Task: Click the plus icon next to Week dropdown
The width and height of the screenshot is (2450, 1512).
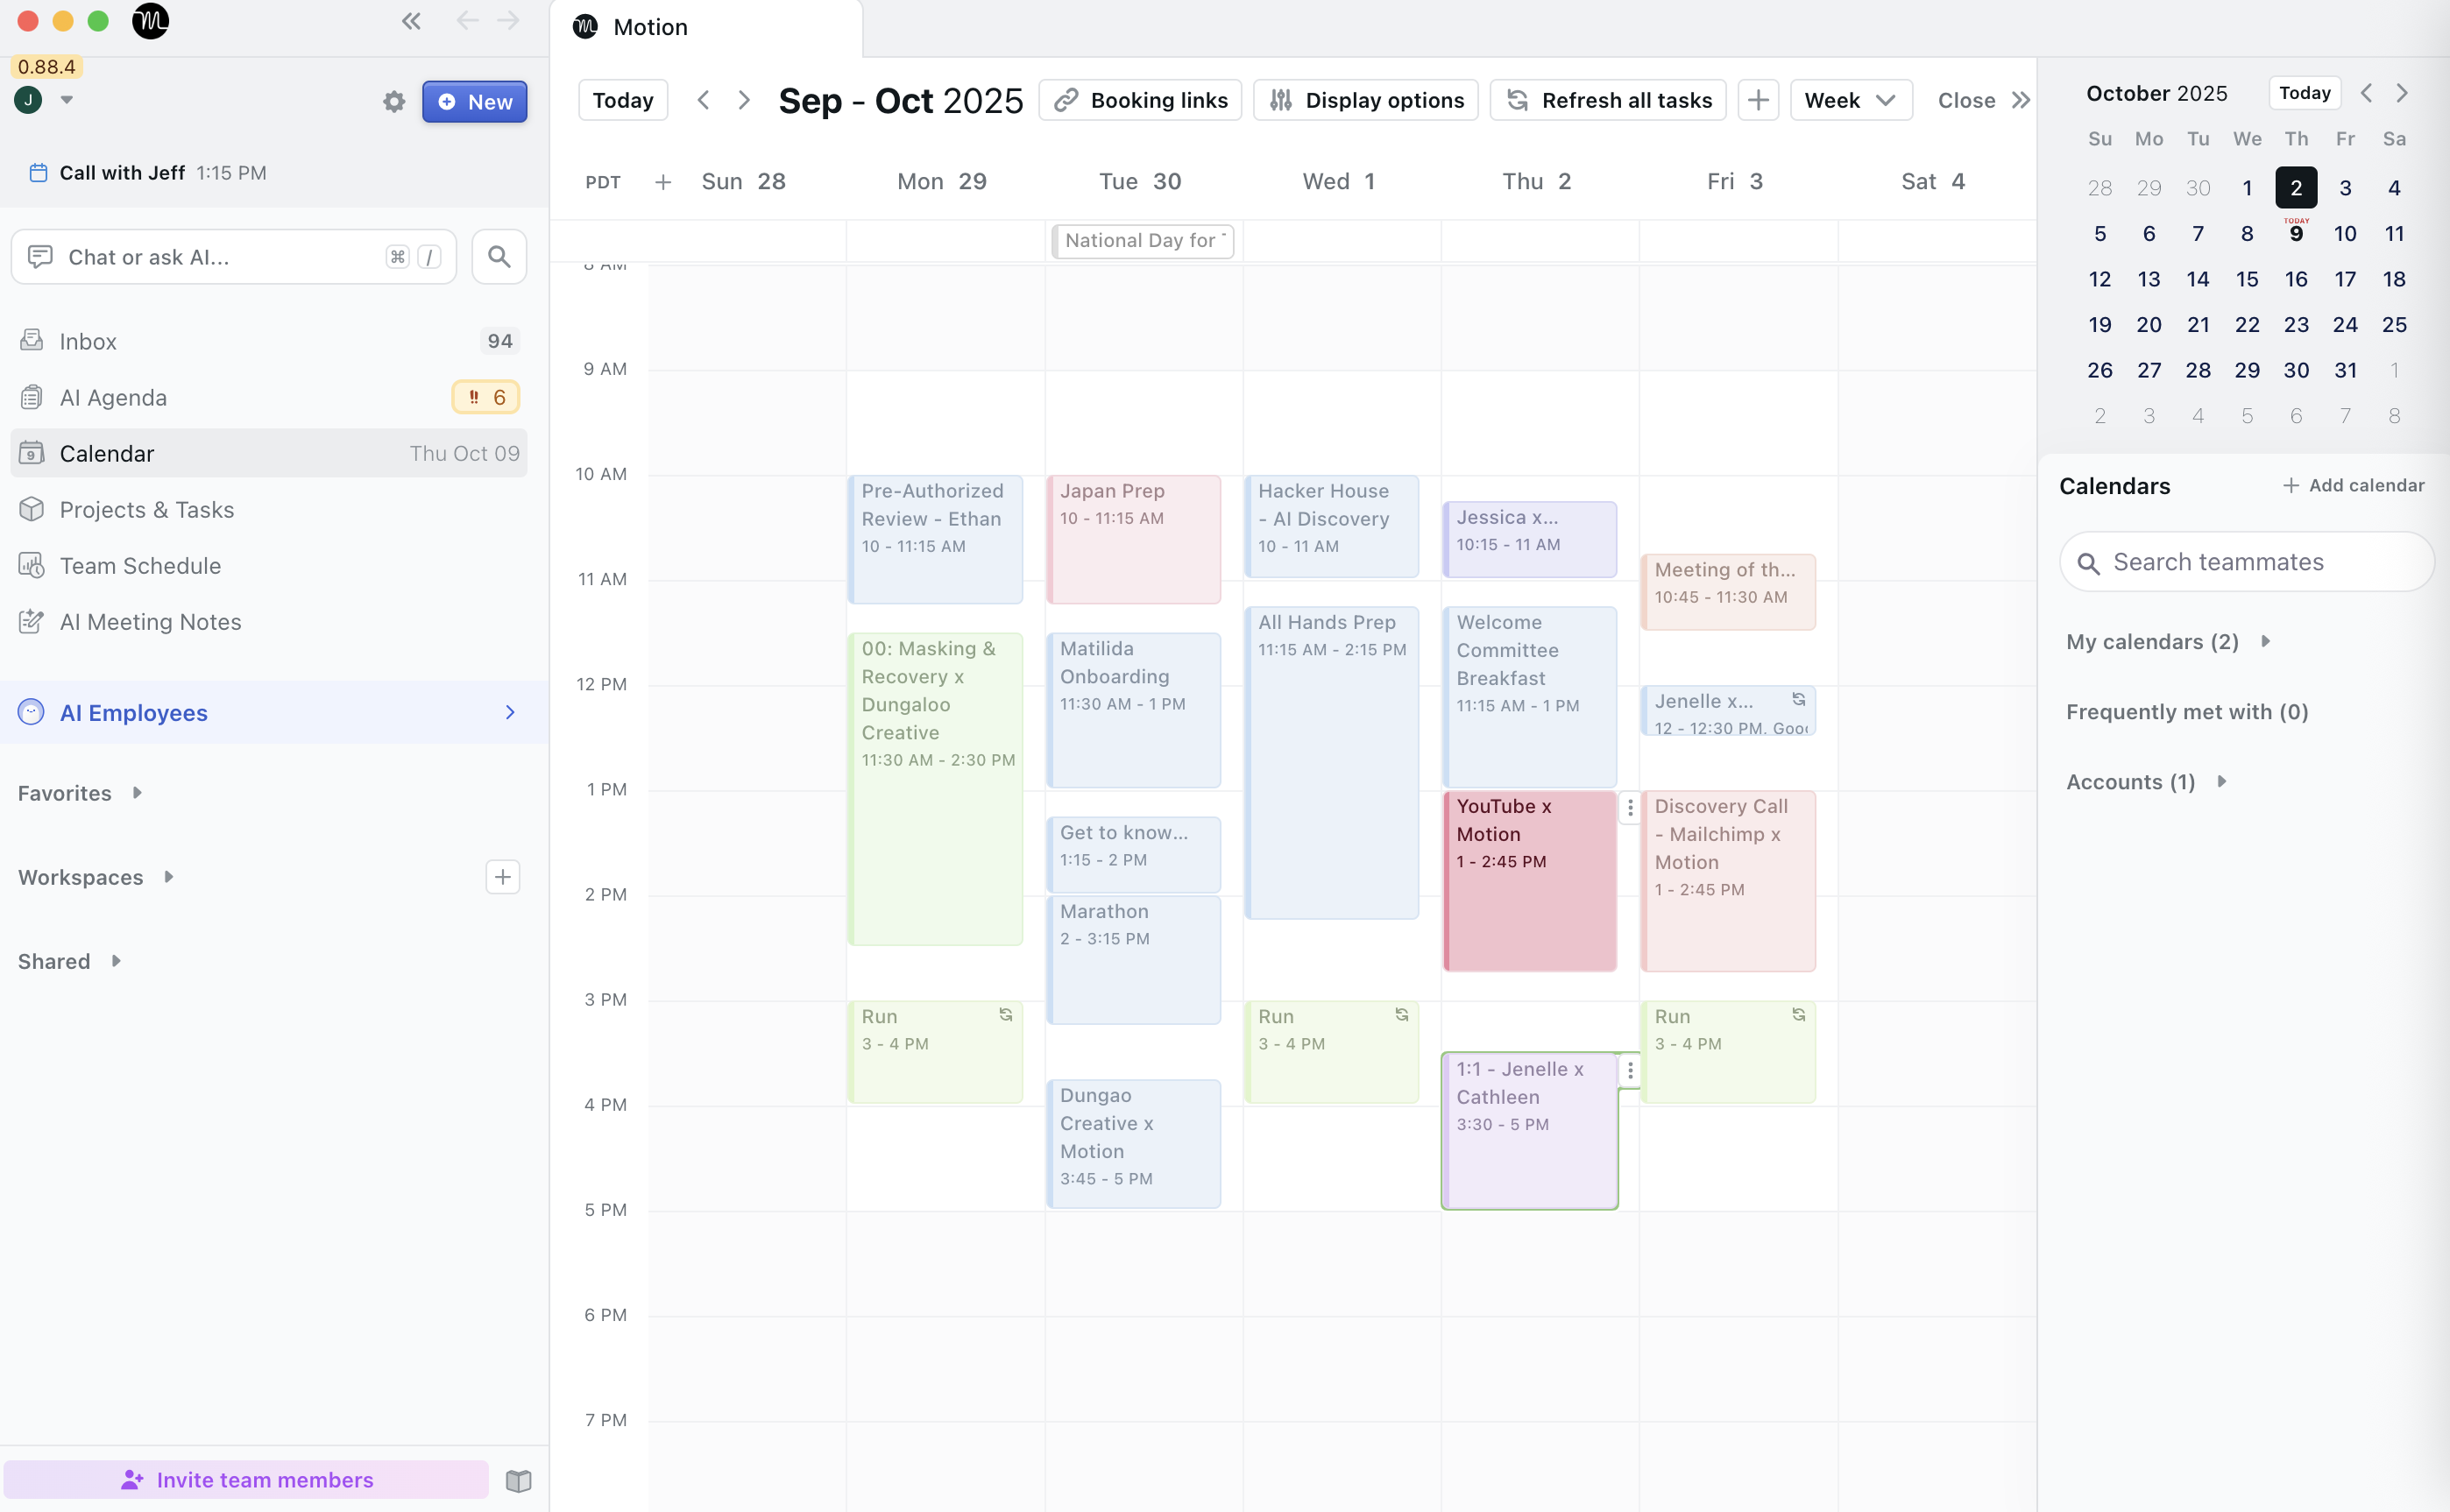Action: pos(1758,100)
